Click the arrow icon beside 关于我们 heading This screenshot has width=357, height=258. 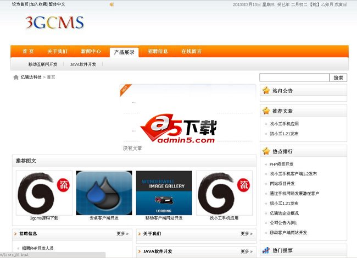pyautogui.click(x=140, y=234)
